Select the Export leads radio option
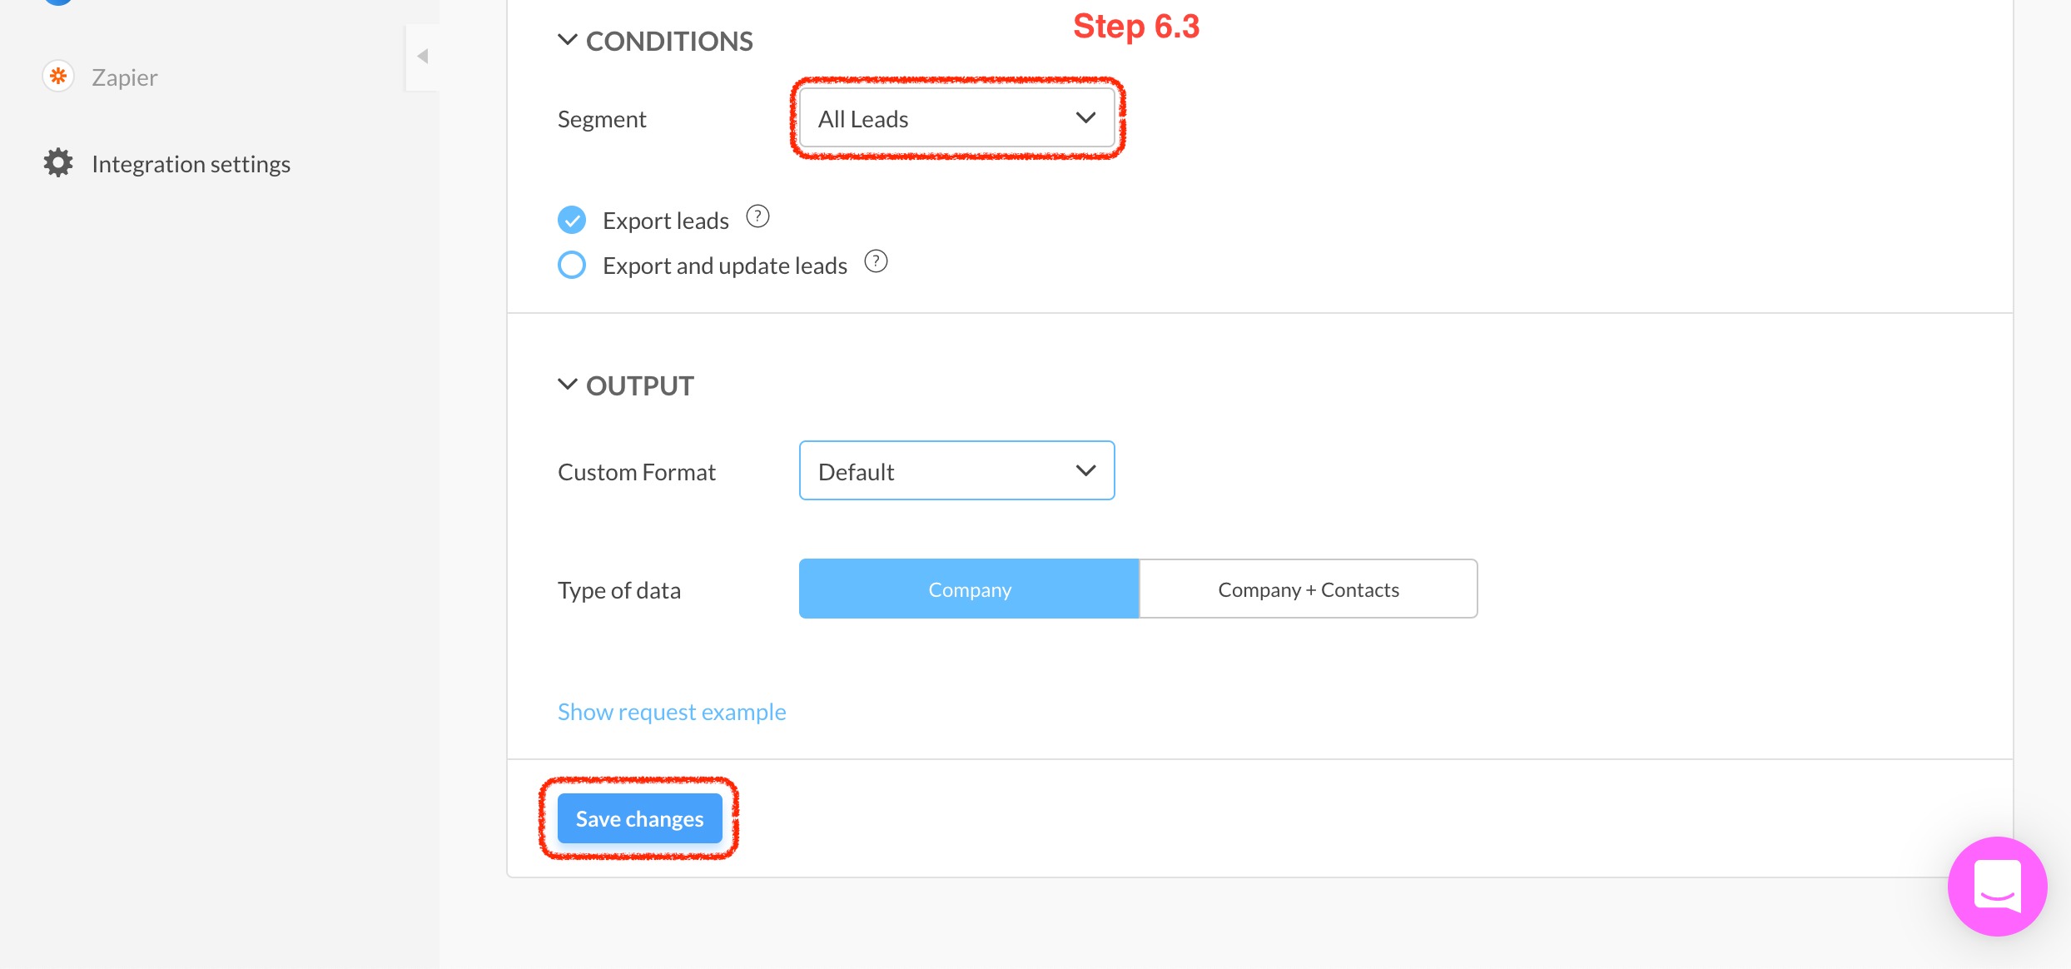The height and width of the screenshot is (969, 2071). tap(572, 220)
